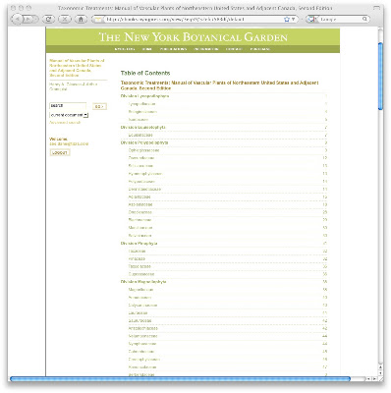The image size is (391, 393).
Task: Open the Advanced search link
Action: pos(65,123)
